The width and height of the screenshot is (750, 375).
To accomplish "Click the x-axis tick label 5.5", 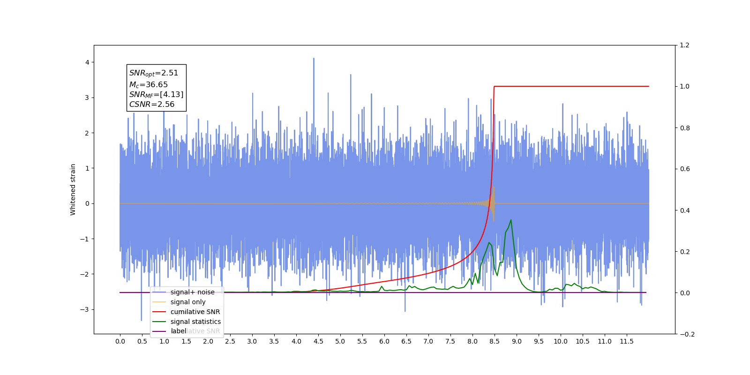I will coord(362,341).
